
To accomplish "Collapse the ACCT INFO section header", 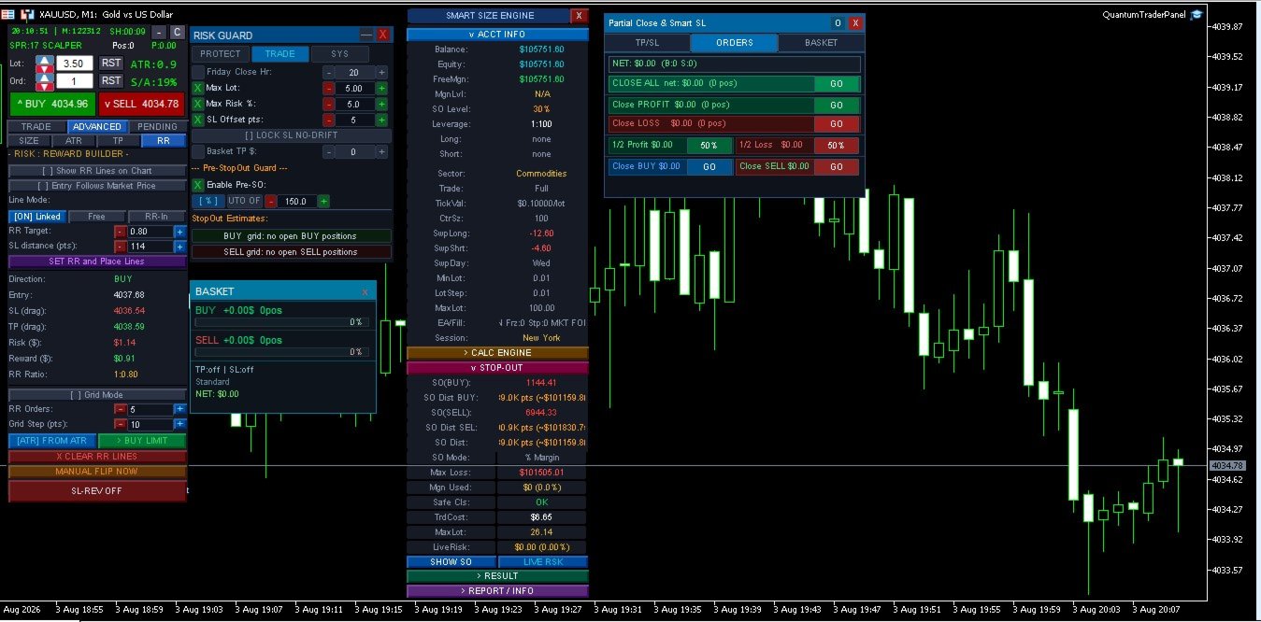I will click(x=497, y=35).
